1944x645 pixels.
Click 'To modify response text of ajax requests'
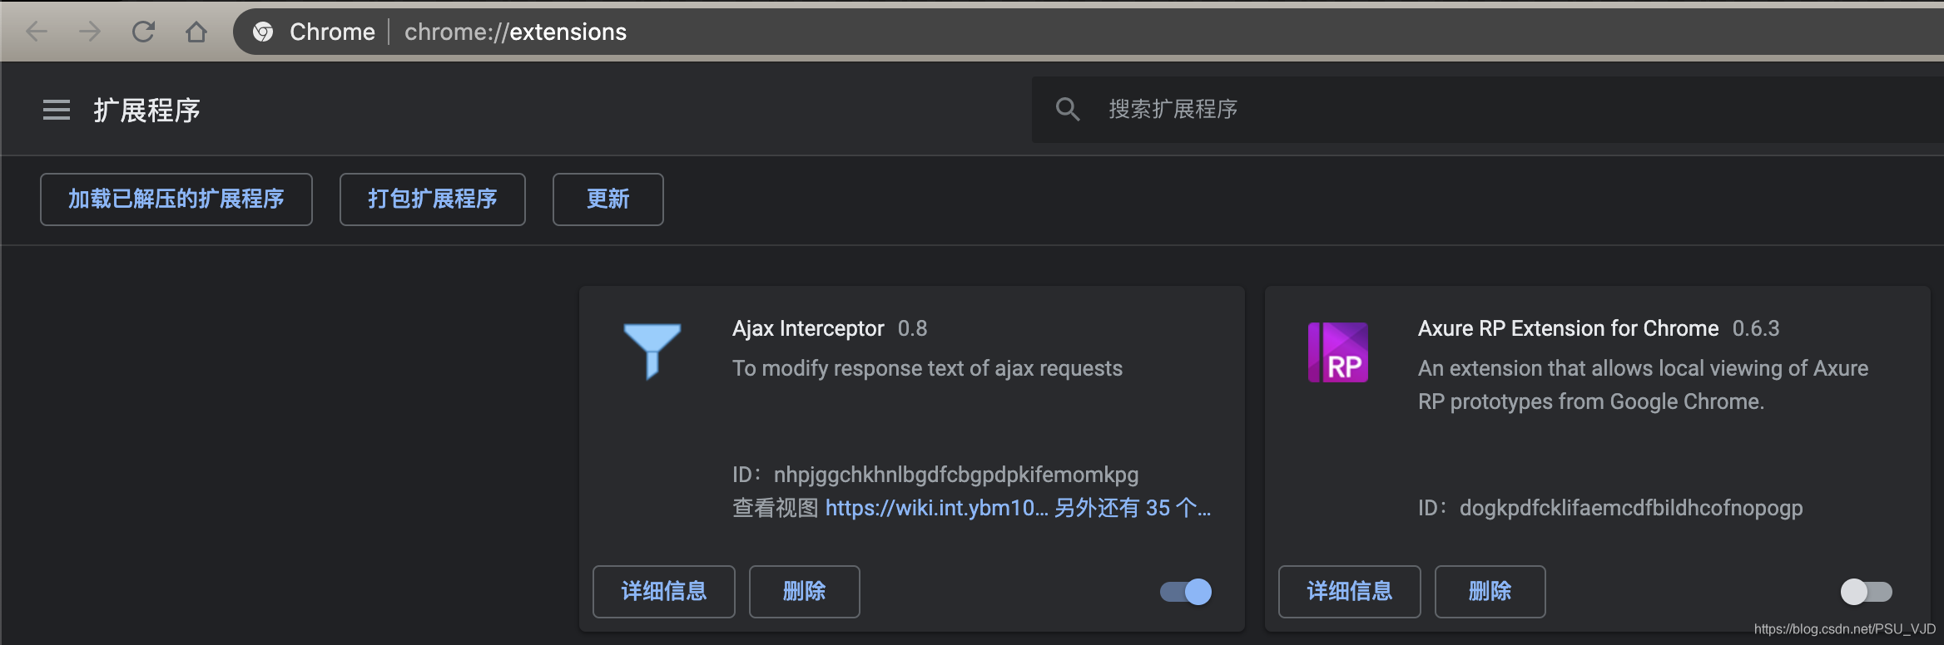click(927, 368)
